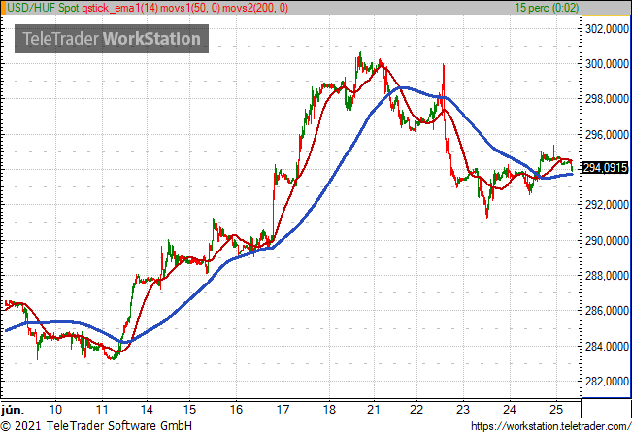Select the qstick_ema1(14) indicator label
This screenshot has height=435, width=632.
pyautogui.click(x=120, y=8)
